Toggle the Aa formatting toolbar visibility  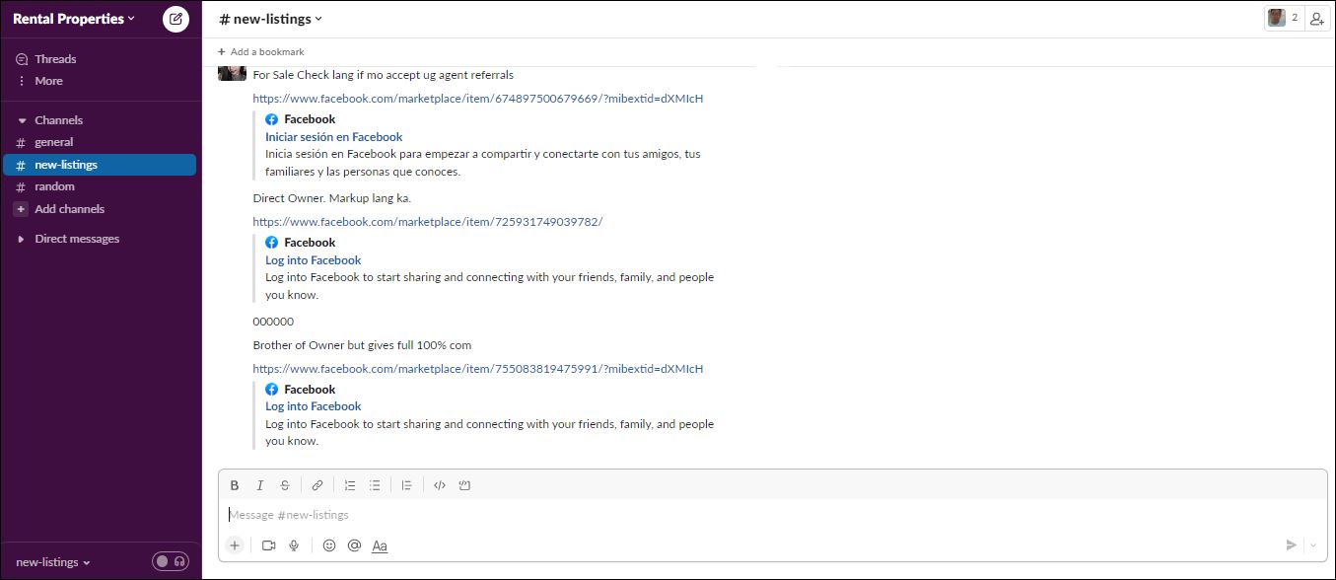pos(380,545)
